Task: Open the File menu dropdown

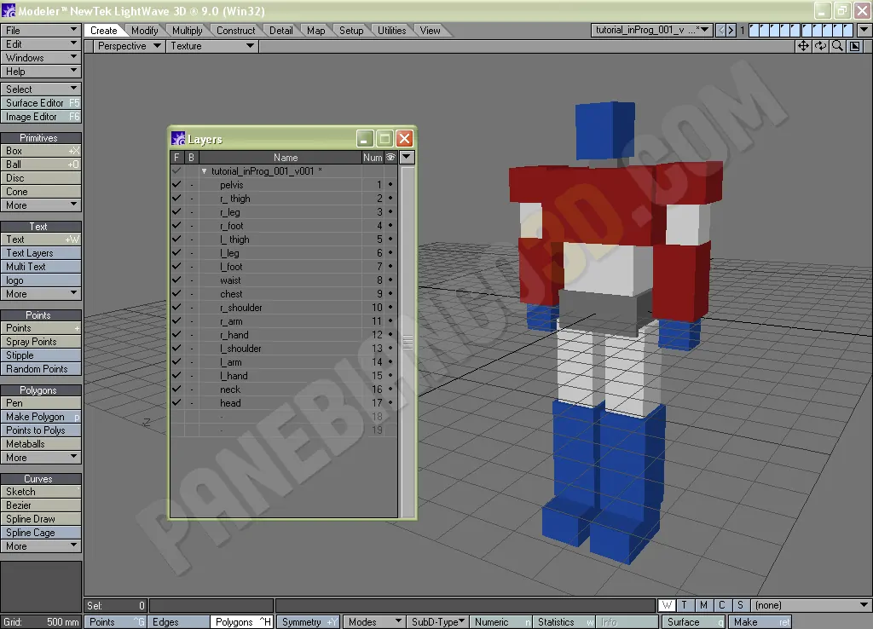Action: pos(41,30)
